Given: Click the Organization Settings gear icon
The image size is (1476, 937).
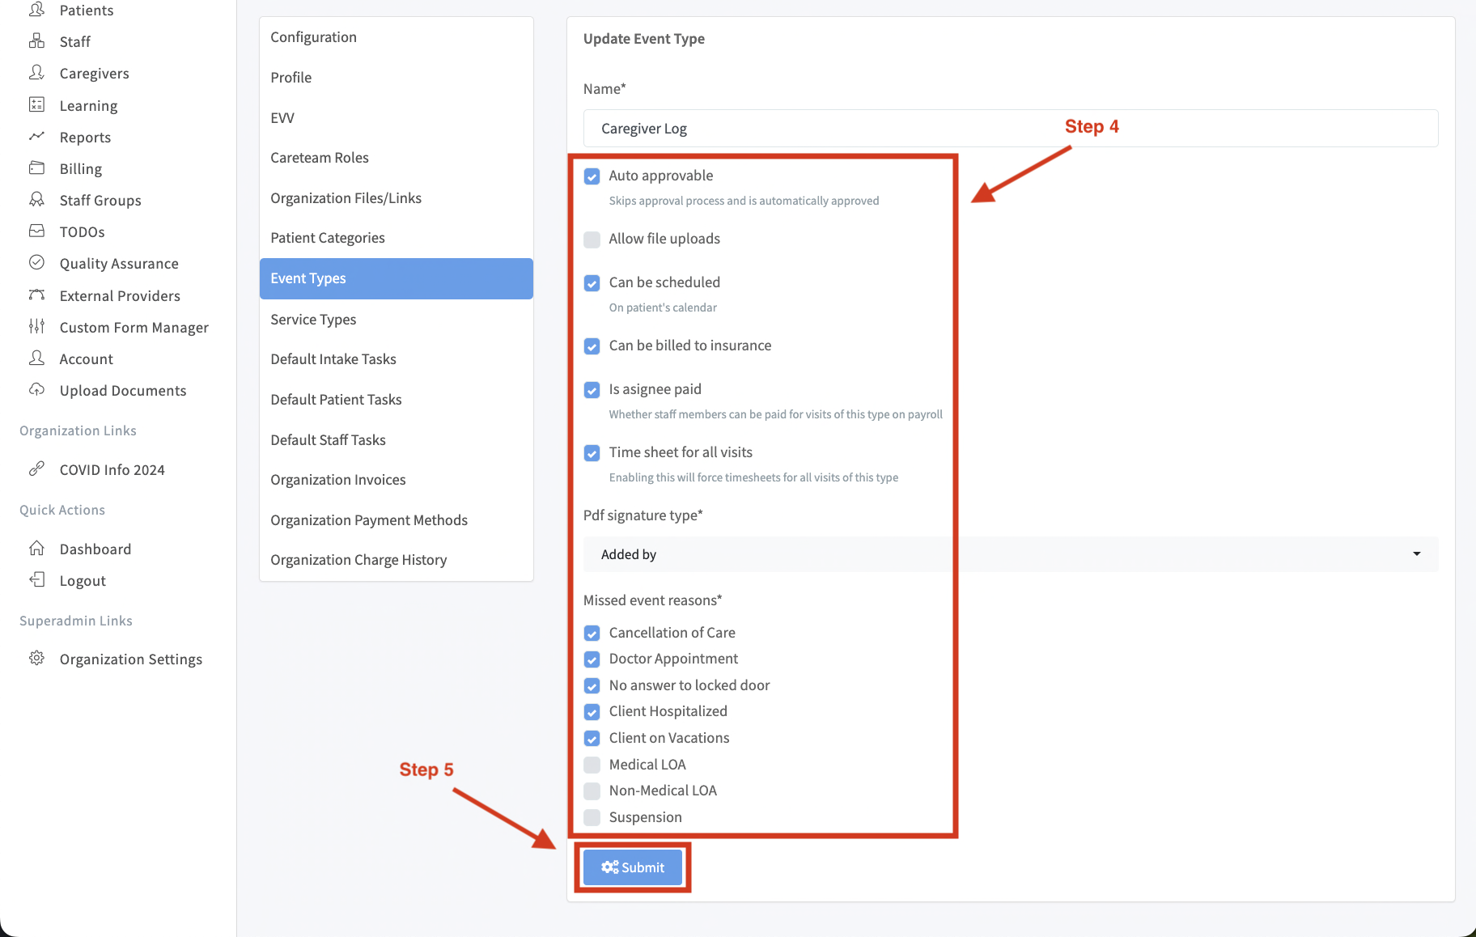Looking at the screenshot, I should (36, 659).
